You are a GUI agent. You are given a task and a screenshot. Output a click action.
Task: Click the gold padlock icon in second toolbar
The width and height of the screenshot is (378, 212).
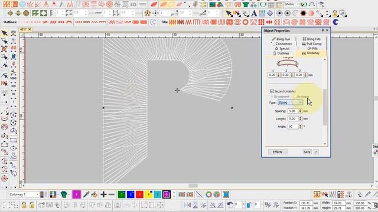pyautogui.click(x=335, y=13)
